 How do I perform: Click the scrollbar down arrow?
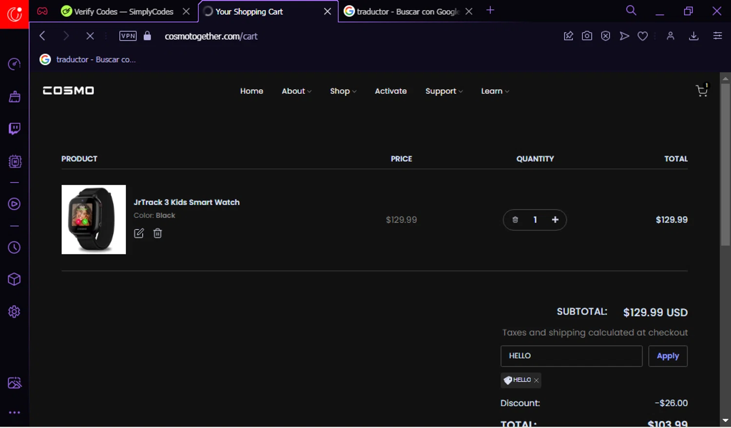point(725,420)
